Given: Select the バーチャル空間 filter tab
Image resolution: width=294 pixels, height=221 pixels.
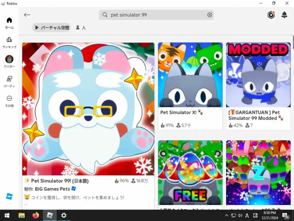Looking at the screenshot, I should pos(52,28).
